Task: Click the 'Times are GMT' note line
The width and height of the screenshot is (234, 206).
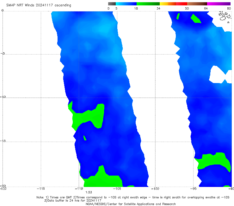Action: [x=133, y=197]
